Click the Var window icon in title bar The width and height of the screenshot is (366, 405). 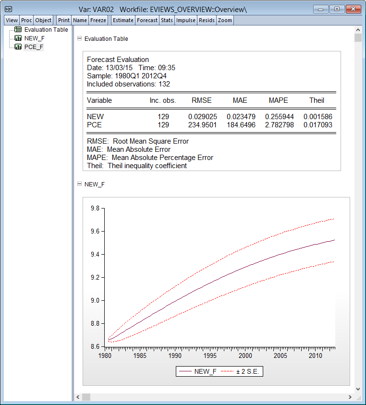point(9,9)
